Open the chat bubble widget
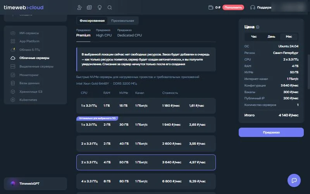The height and width of the screenshot is (194, 310). tap(294, 180)
